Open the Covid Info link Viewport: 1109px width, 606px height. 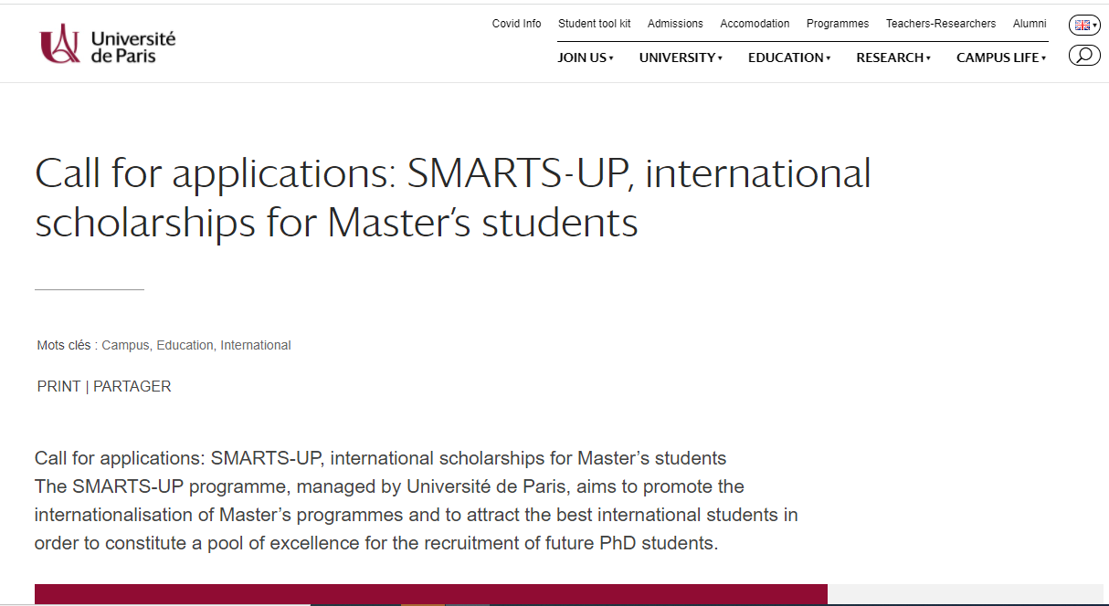coord(517,24)
